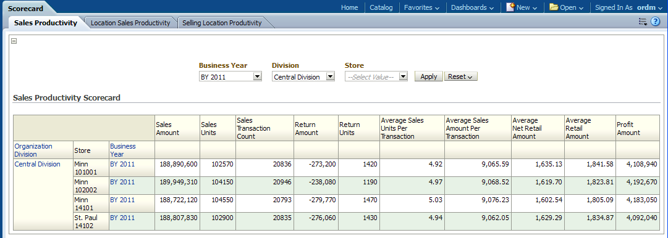Click the Open folder icon
This screenshot has width=668, height=238.
pos(554,7)
